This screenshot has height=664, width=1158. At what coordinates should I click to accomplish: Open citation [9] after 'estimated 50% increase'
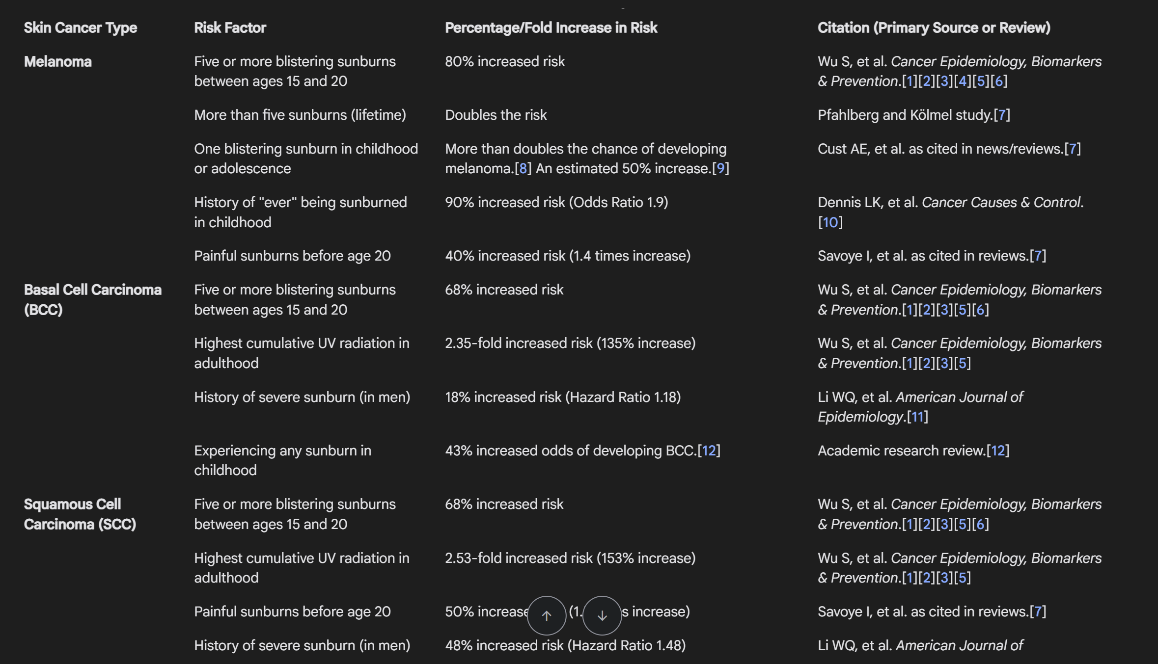720,168
